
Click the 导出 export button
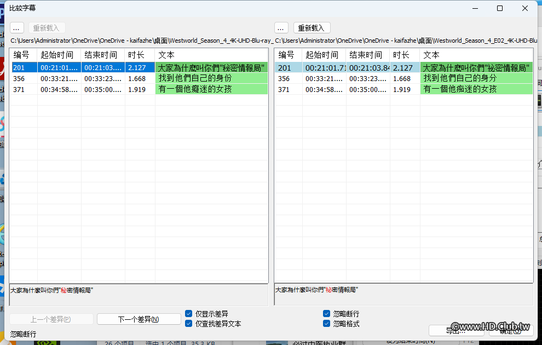point(455,331)
